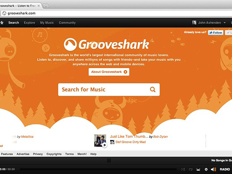Open the Community section
This screenshot has width=232, height=174.
67,22
